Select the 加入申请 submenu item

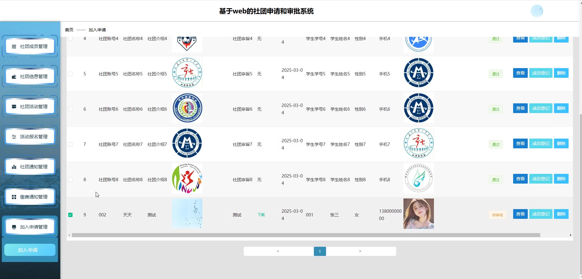pos(30,250)
